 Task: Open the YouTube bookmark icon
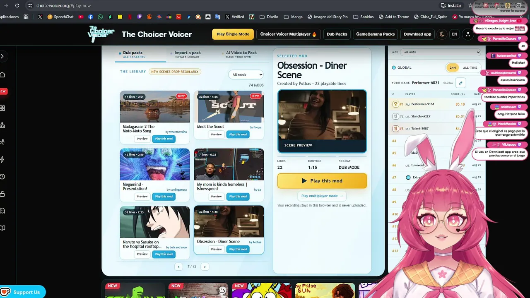(x=81, y=17)
